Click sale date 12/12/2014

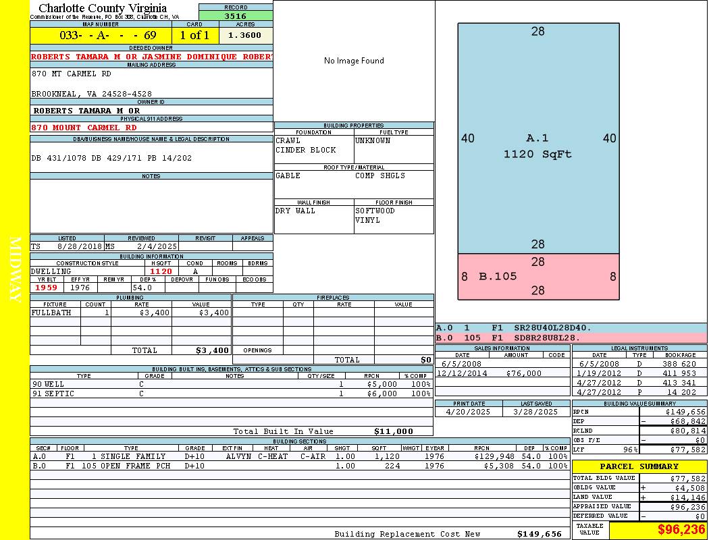point(462,374)
